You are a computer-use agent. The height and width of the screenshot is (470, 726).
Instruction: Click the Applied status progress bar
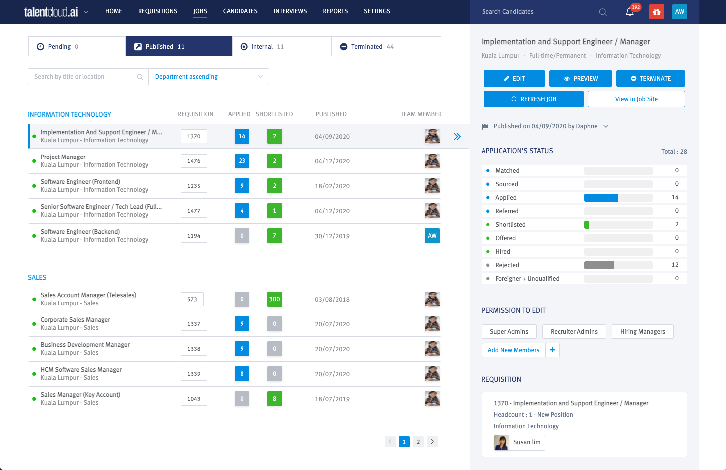click(x=618, y=198)
